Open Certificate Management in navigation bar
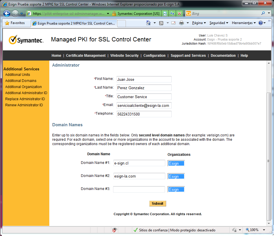274x236 pixels. pyautogui.click(x=86, y=56)
